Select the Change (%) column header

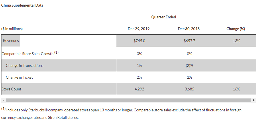pos(236,29)
